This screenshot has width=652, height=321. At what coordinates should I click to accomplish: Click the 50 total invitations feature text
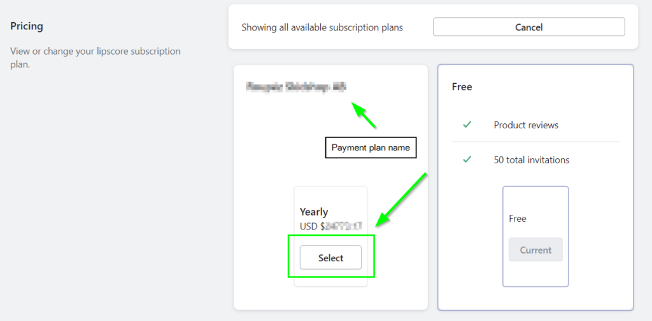coord(532,160)
